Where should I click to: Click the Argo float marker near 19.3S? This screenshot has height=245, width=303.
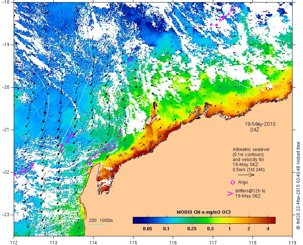(129, 60)
